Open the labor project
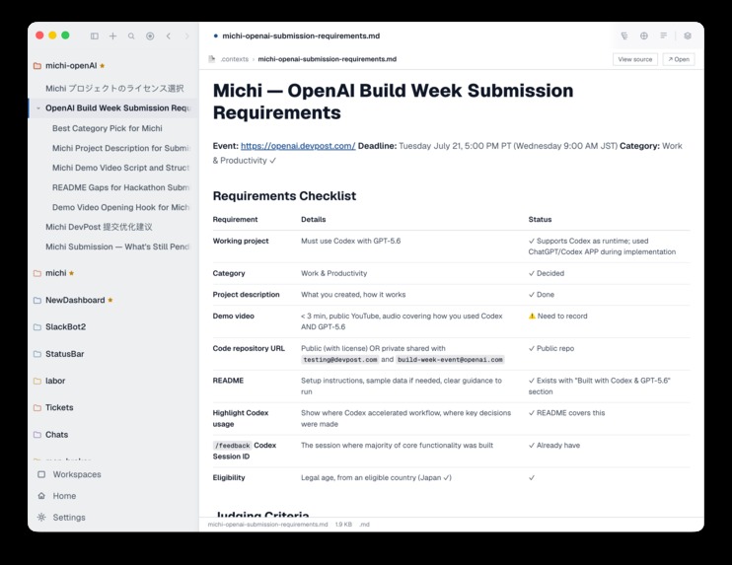This screenshot has height=565, width=732. [x=55, y=382]
